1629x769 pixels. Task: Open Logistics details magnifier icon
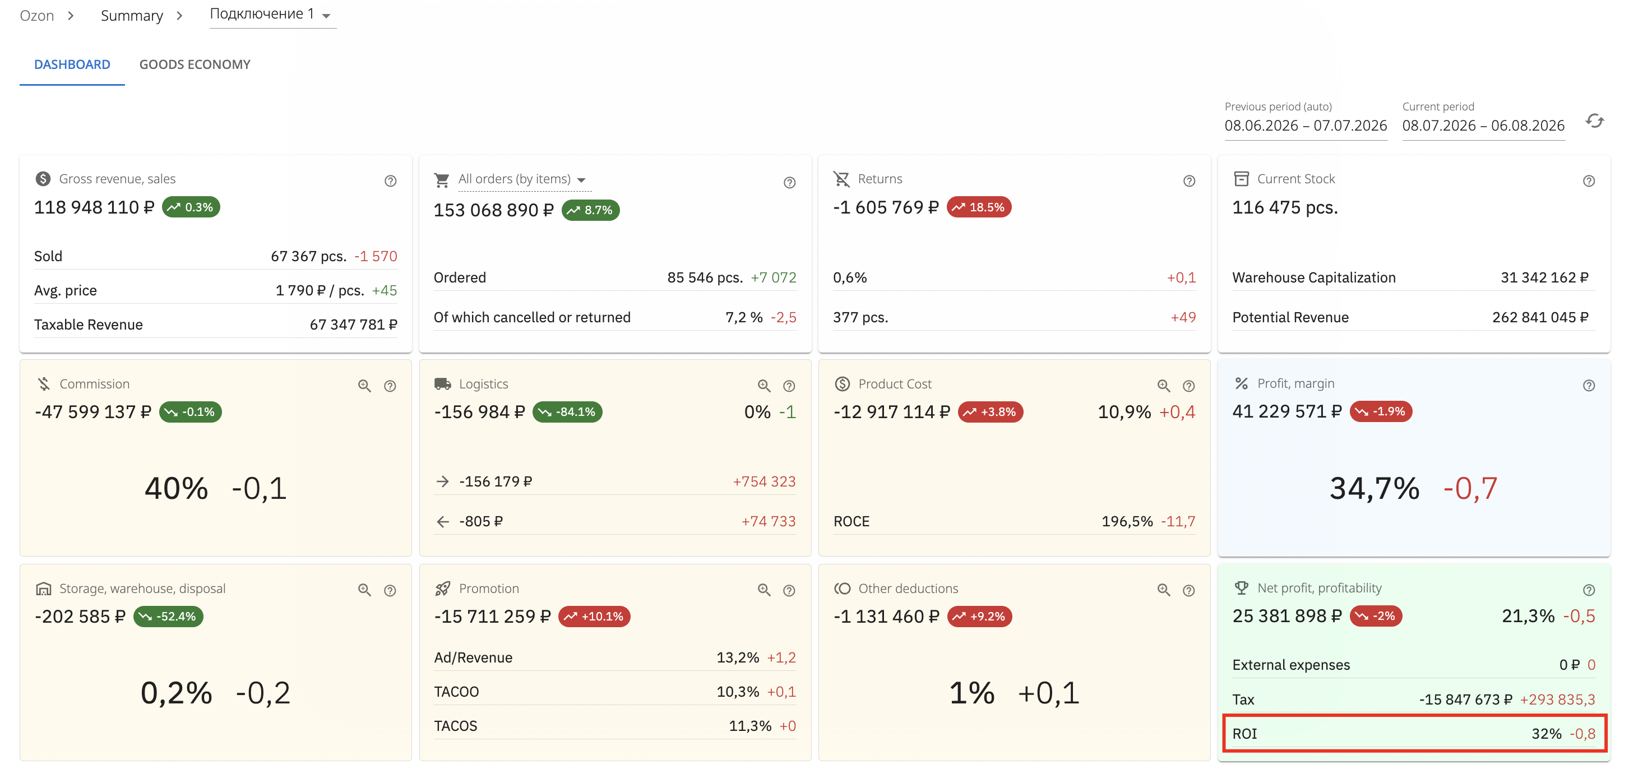click(764, 386)
